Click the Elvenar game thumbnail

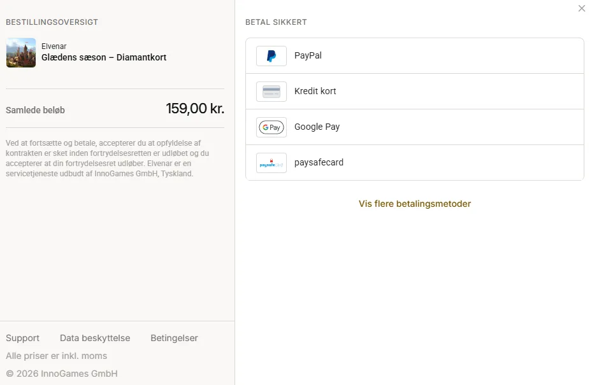[x=21, y=53]
